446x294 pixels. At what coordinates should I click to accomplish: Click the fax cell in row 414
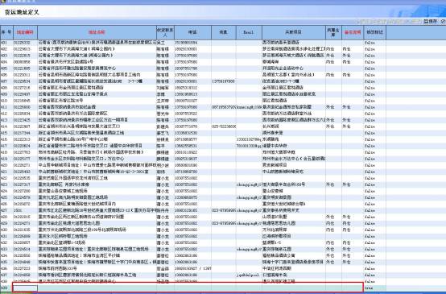point(224,126)
